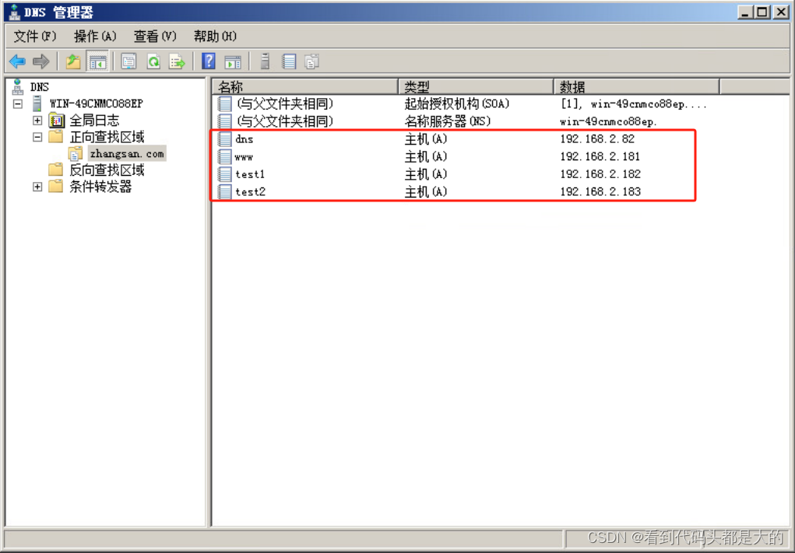Collapse the 正向查找区域 tree node

click(37, 137)
